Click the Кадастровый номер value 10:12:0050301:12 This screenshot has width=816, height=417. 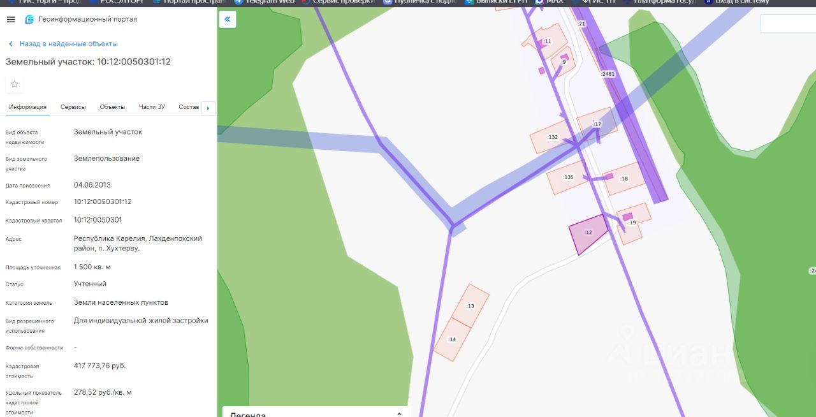pyautogui.click(x=103, y=201)
